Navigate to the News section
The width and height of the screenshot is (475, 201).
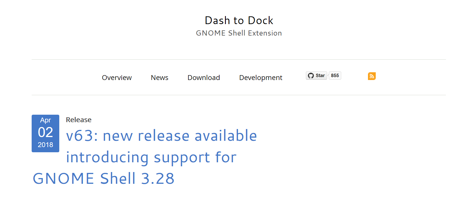[159, 77]
